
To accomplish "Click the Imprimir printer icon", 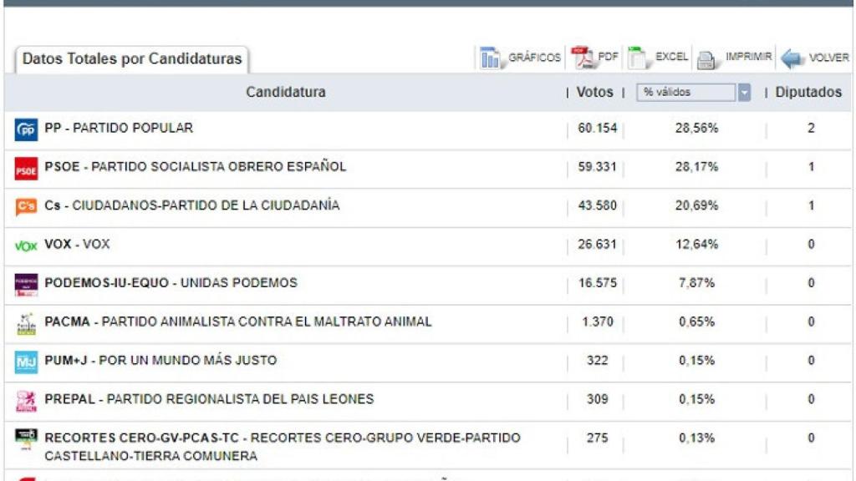I will (707, 58).
